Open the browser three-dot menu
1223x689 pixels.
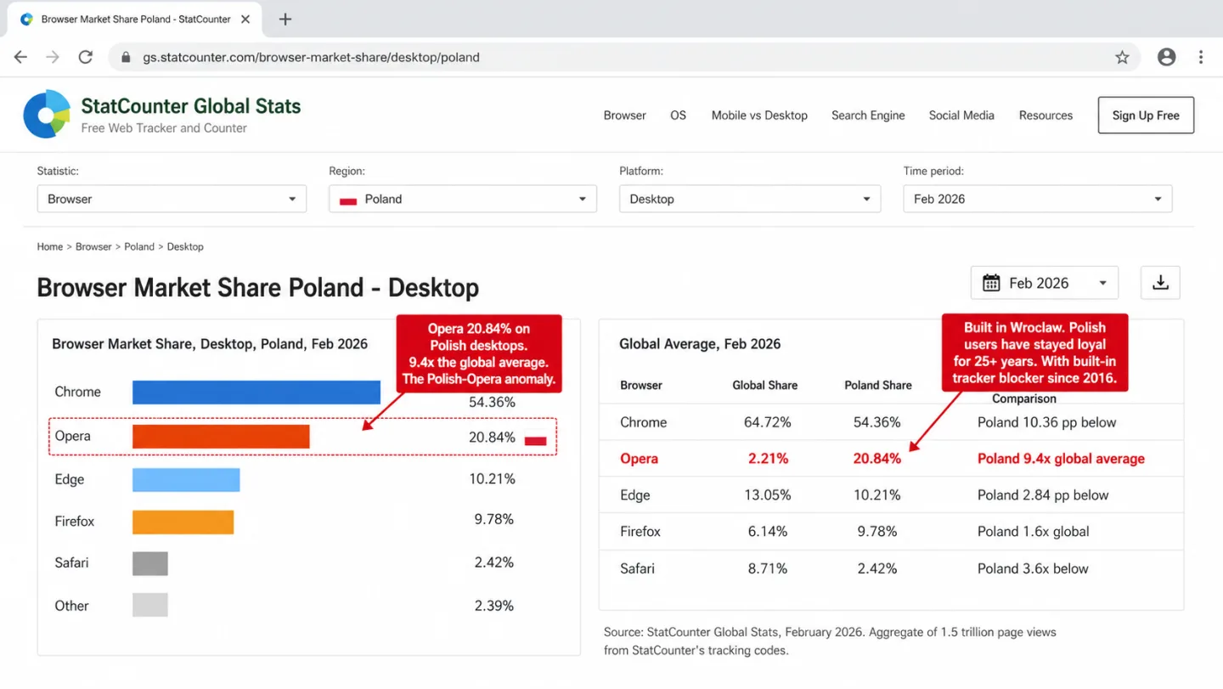pyautogui.click(x=1201, y=57)
